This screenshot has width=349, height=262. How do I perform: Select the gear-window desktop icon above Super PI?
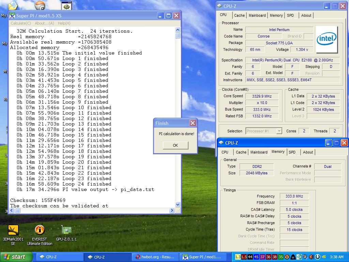(x=66, y=5)
